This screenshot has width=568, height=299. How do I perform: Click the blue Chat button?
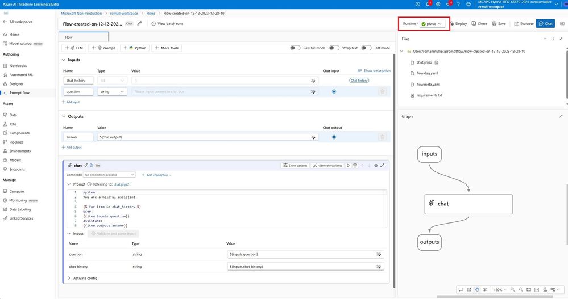click(545, 23)
